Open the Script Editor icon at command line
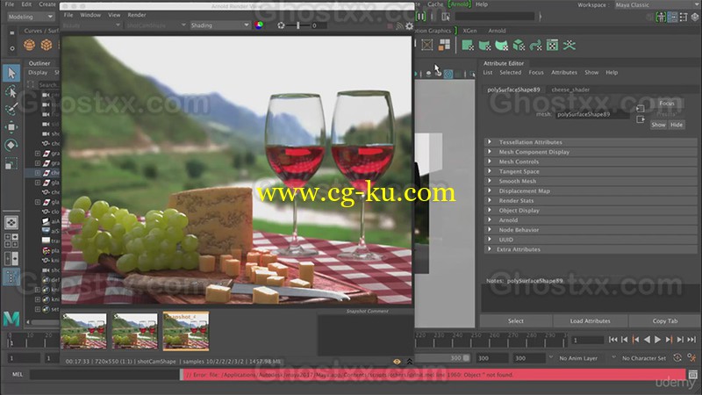Image resolution: width=702 pixels, height=395 pixels. (x=693, y=375)
